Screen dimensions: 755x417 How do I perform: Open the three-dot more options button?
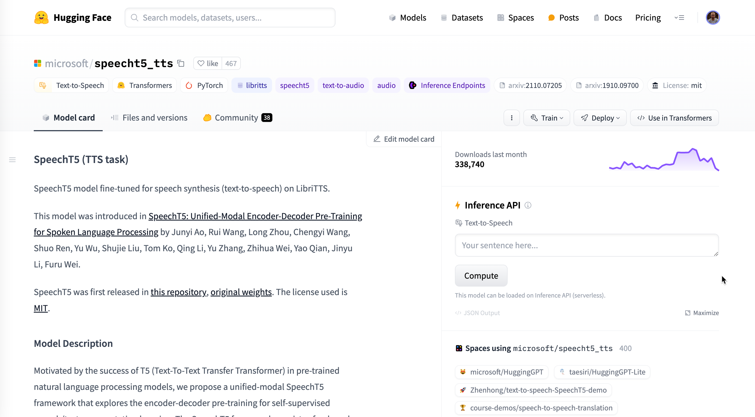511,118
